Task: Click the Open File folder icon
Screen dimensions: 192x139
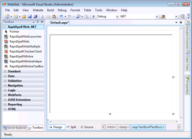Action: (x=24, y=17)
